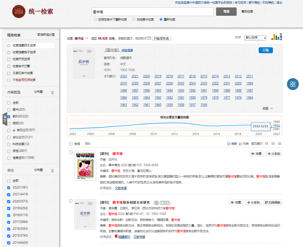Open 学习空间 in top navigation

click(x=240, y=3)
